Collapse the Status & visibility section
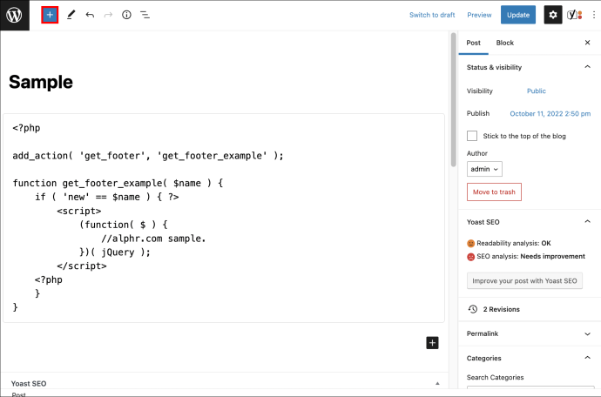The width and height of the screenshot is (601, 397). [587, 67]
